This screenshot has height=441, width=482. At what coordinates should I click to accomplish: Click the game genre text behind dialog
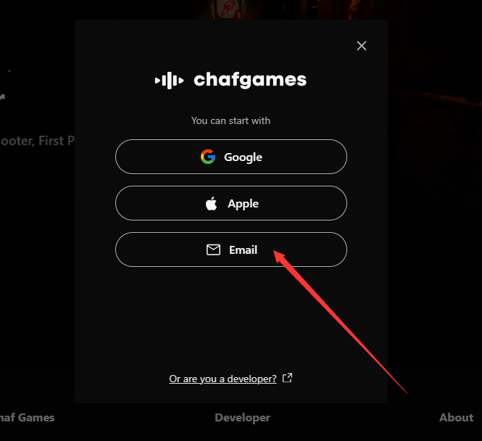coord(37,141)
